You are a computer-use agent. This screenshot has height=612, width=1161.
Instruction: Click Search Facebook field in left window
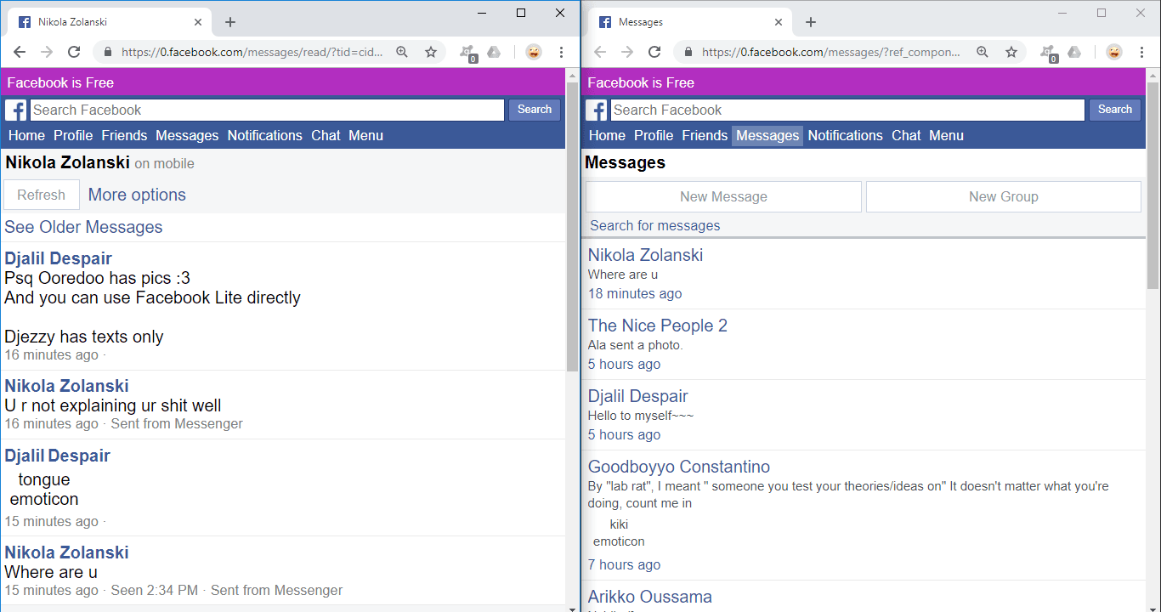tap(267, 110)
